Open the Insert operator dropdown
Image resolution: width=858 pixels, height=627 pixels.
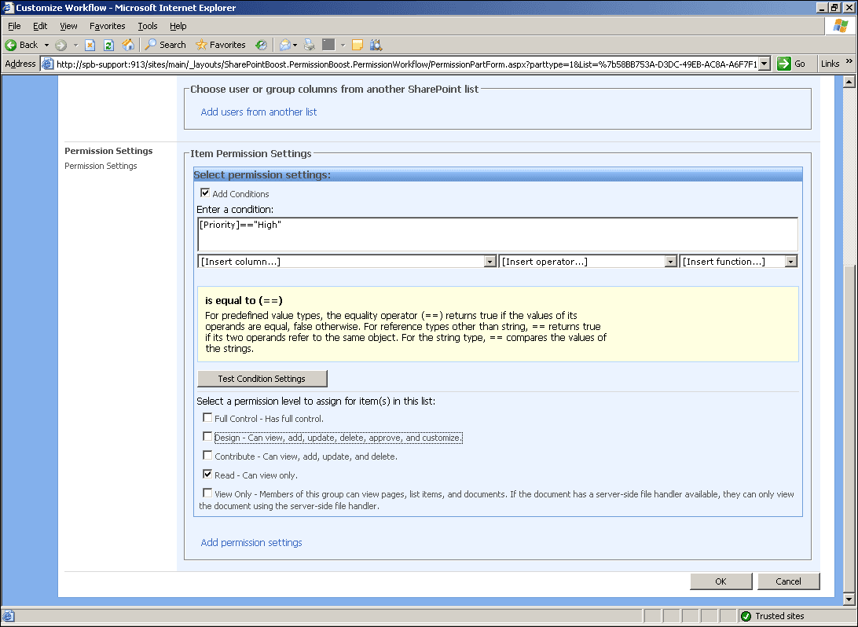pyautogui.click(x=588, y=262)
